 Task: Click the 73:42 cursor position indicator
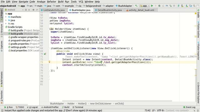click(x=147, y=110)
